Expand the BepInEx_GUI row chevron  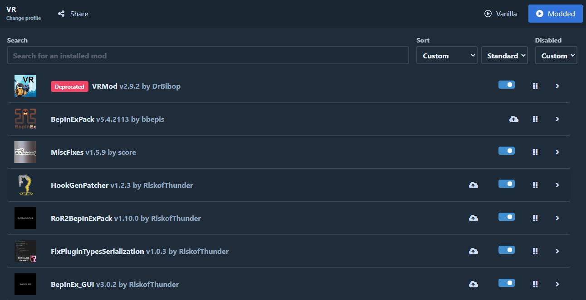tap(557, 284)
